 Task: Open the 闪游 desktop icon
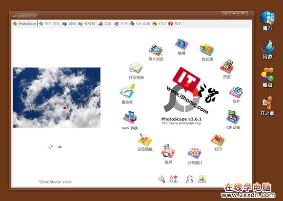(267, 49)
